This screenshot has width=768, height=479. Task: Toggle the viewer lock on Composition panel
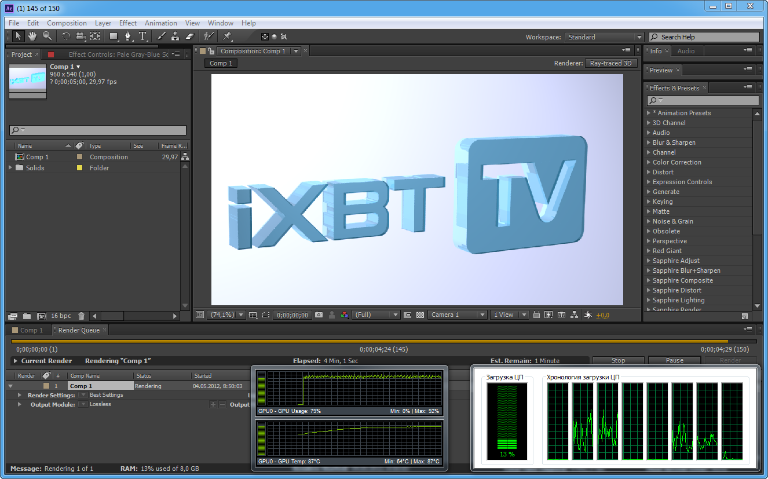pos(211,51)
